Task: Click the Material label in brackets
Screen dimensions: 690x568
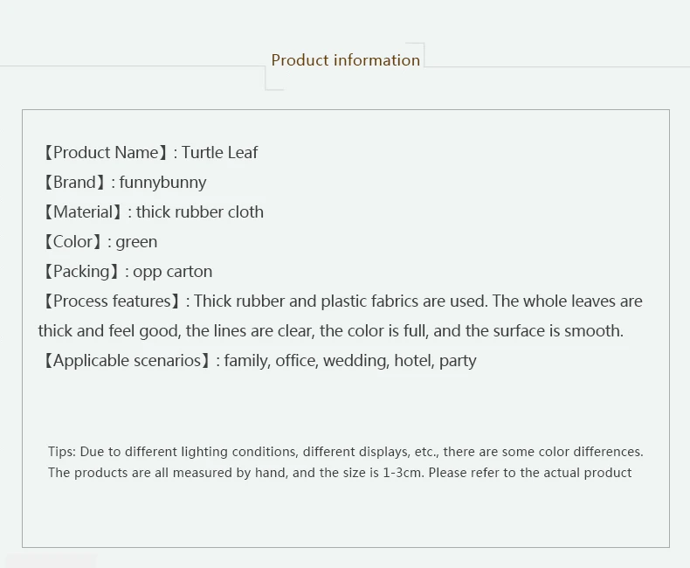Action: (x=83, y=212)
